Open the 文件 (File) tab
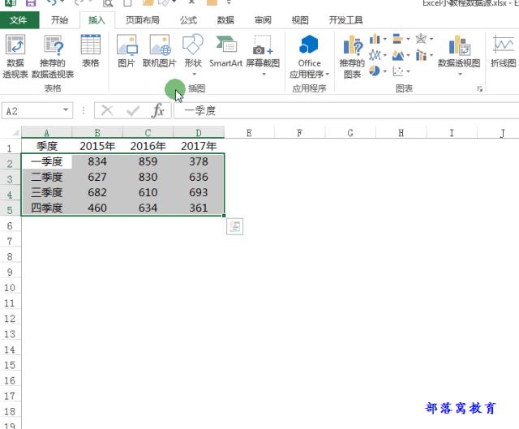The height and width of the screenshot is (429, 519). (19, 20)
